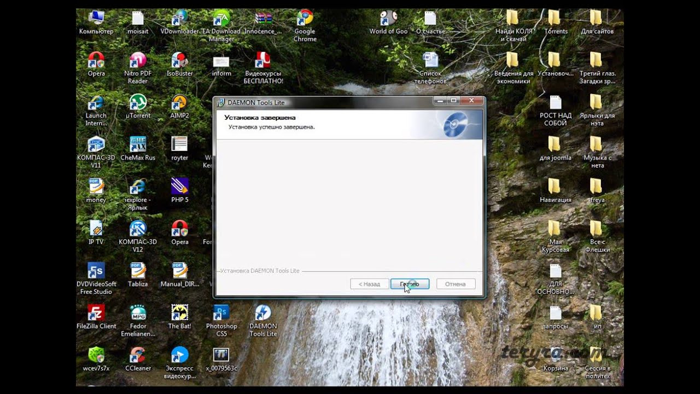
Task: Select the royter desktop icon
Action: pos(179,148)
